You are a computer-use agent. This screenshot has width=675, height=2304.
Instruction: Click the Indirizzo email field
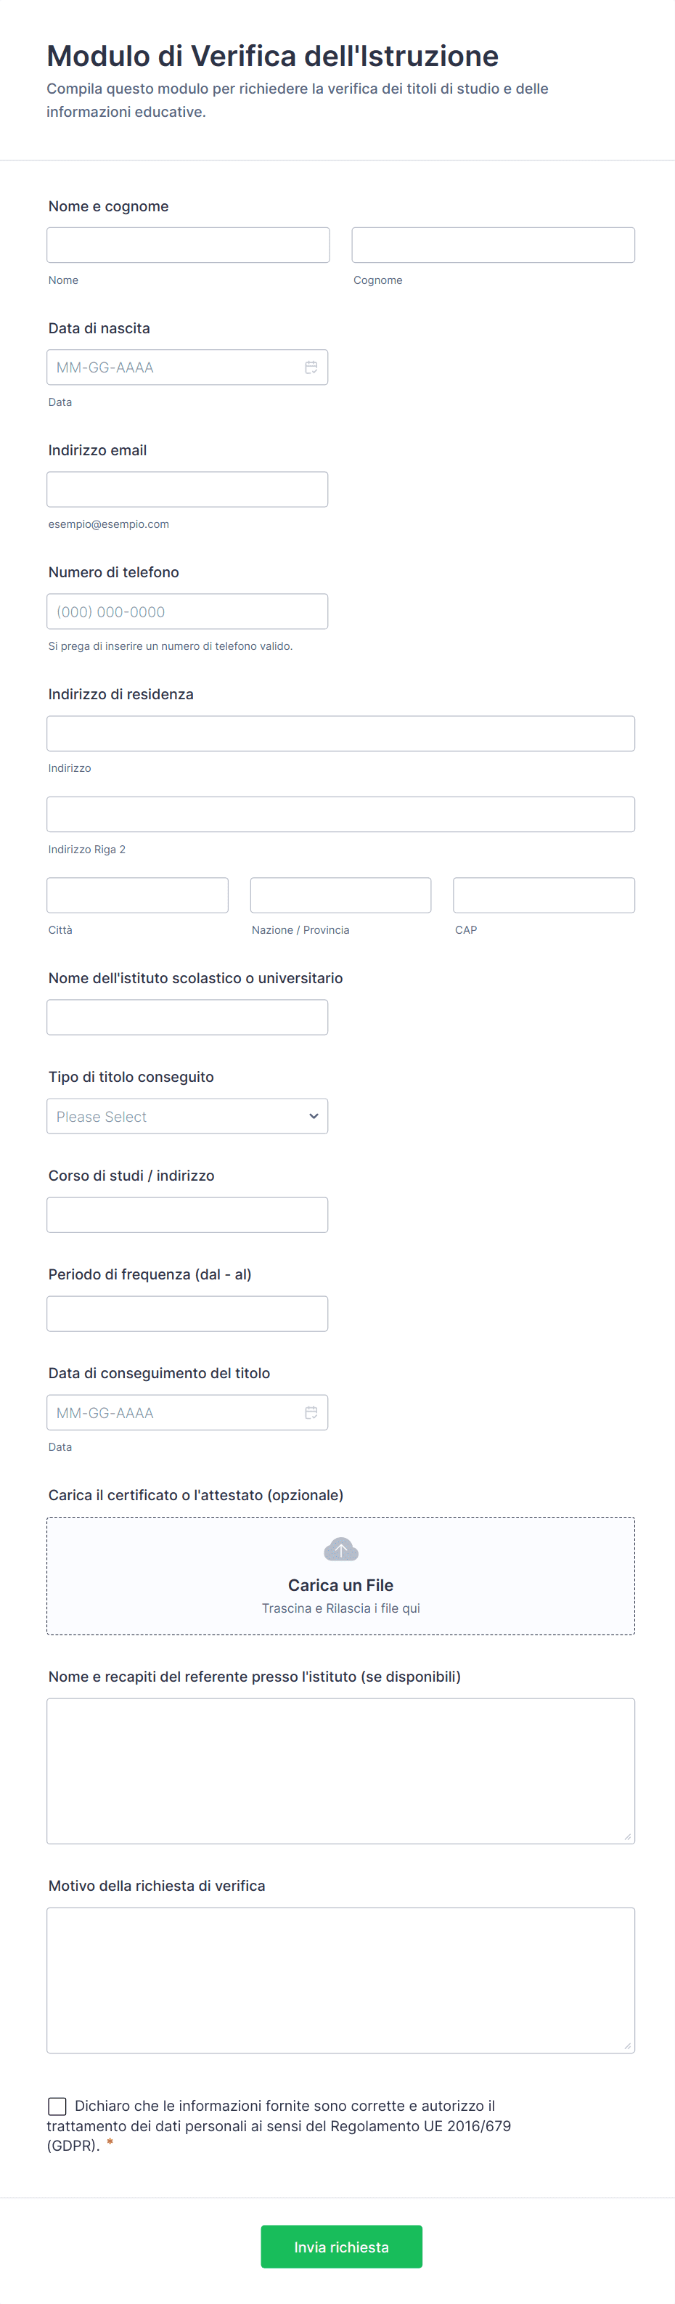(187, 489)
